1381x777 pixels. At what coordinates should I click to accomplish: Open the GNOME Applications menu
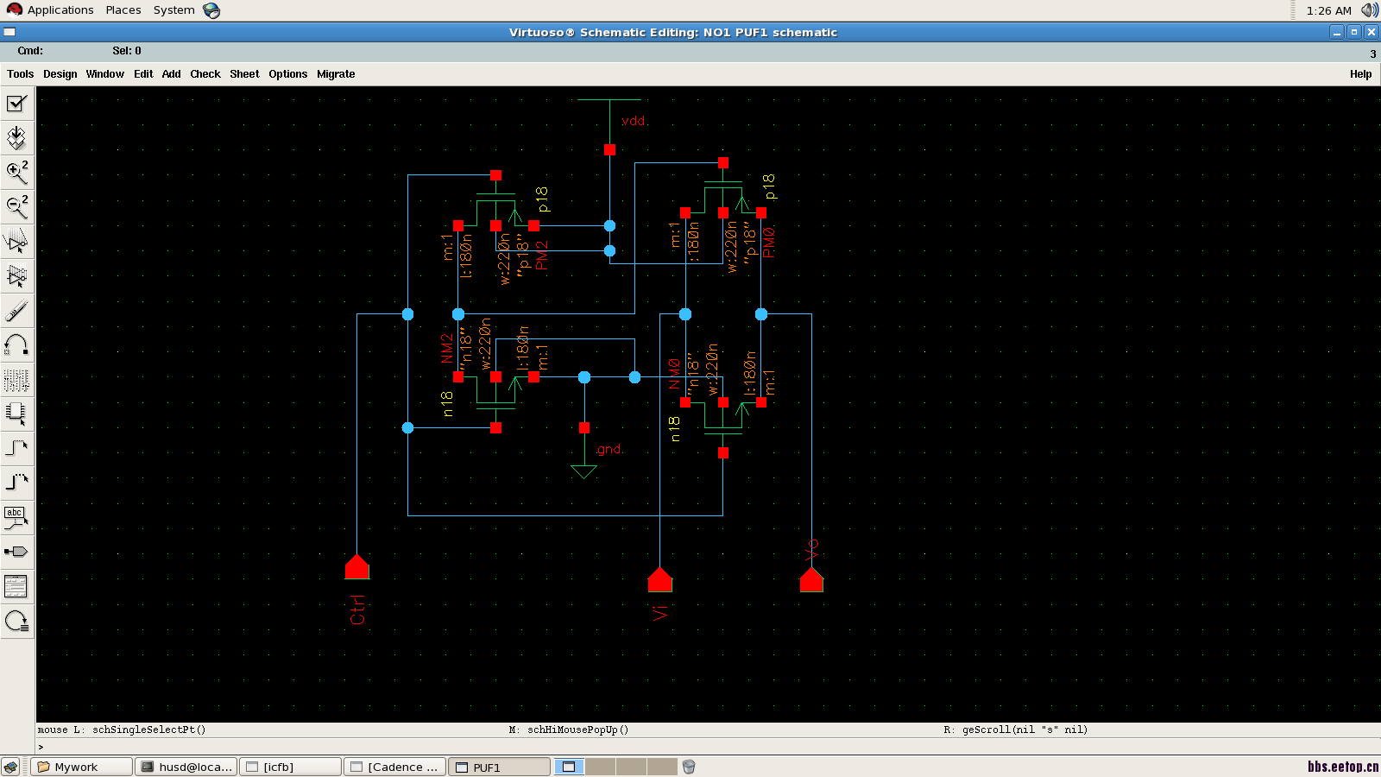coord(60,10)
